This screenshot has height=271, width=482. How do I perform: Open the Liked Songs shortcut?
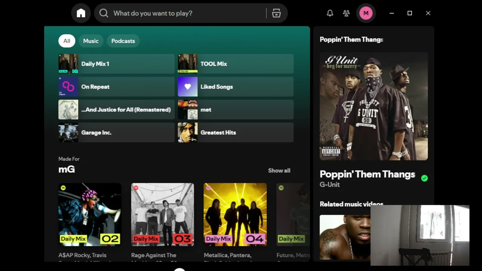pos(236,87)
